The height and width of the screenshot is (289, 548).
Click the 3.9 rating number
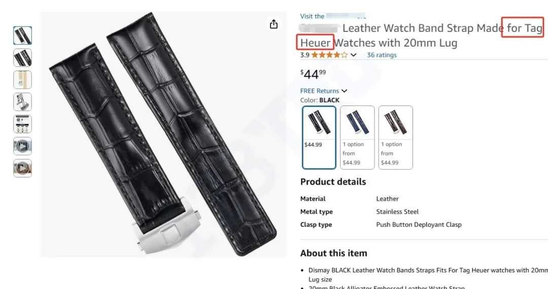(305, 55)
